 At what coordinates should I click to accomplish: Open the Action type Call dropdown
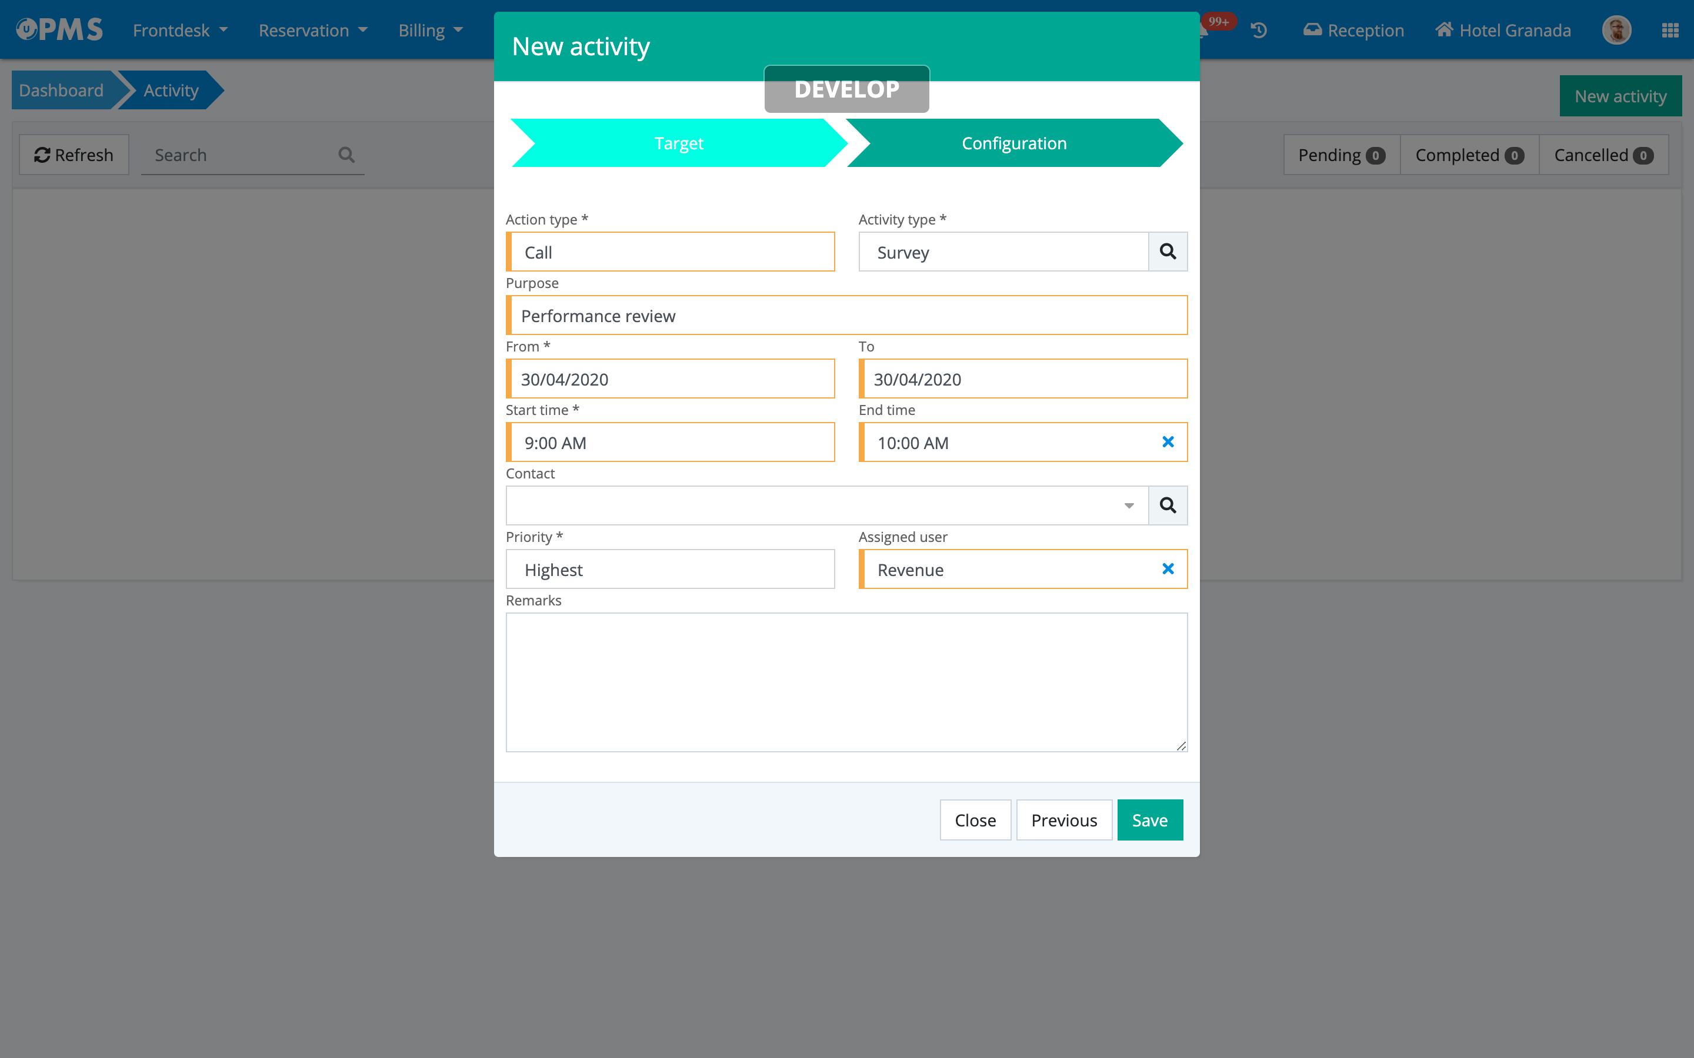pyautogui.click(x=671, y=252)
